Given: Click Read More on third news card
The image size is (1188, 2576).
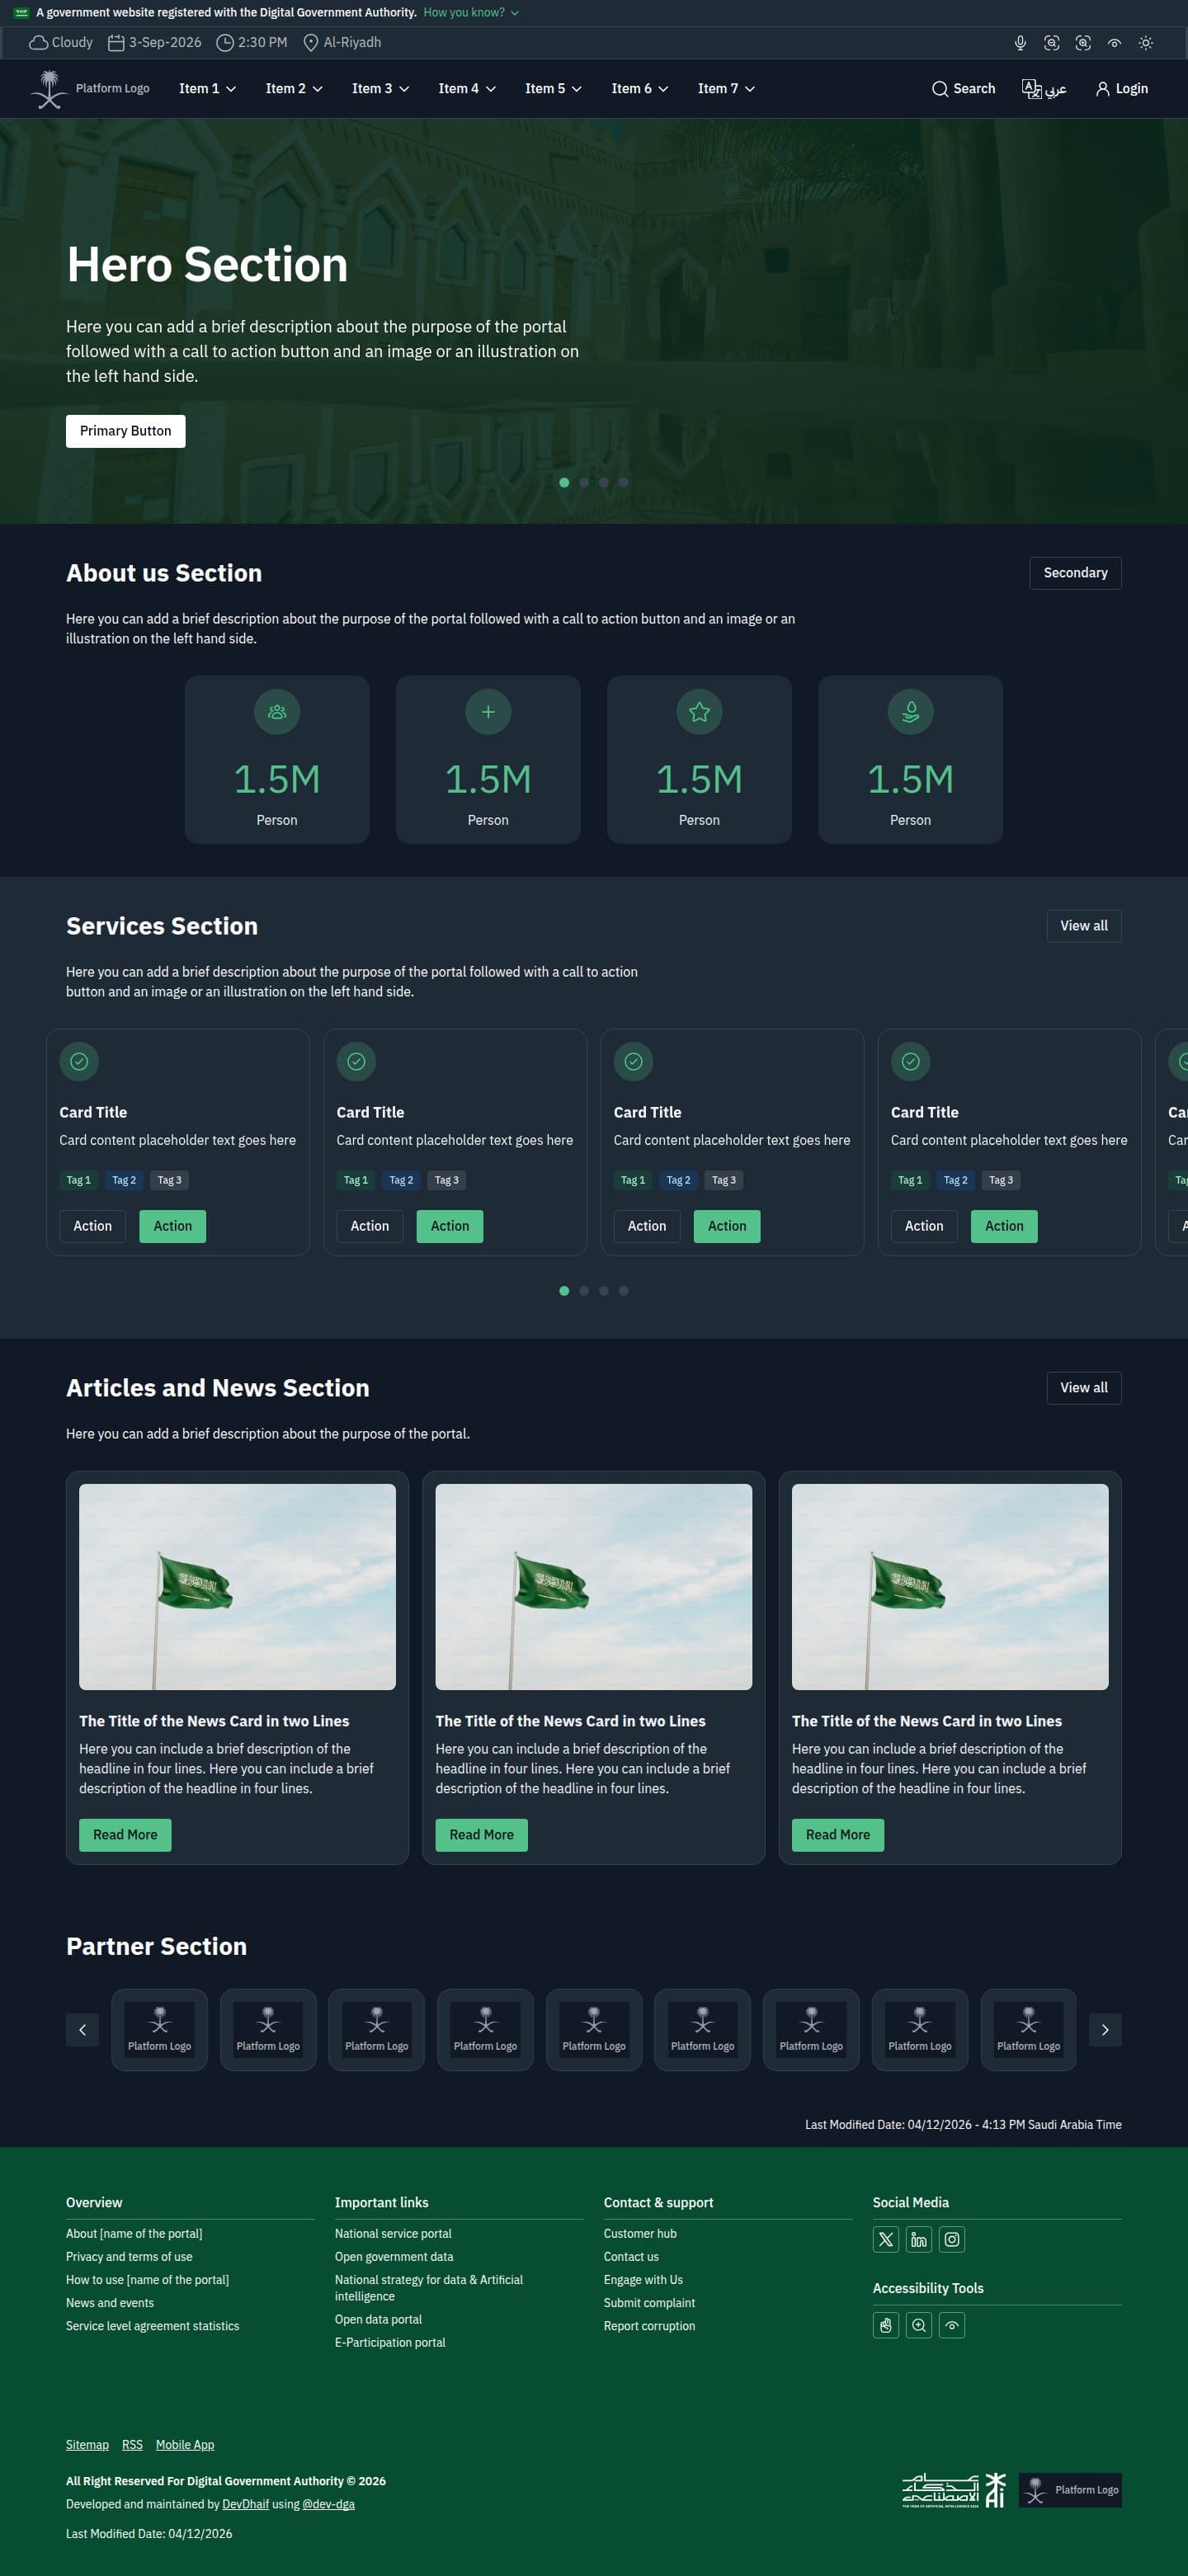Looking at the screenshot, I should pos(838,1835).
